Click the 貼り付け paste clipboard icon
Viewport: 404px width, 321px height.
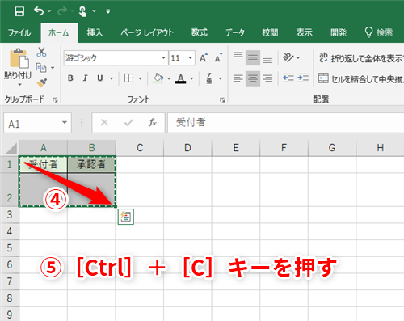pos(19,58)
